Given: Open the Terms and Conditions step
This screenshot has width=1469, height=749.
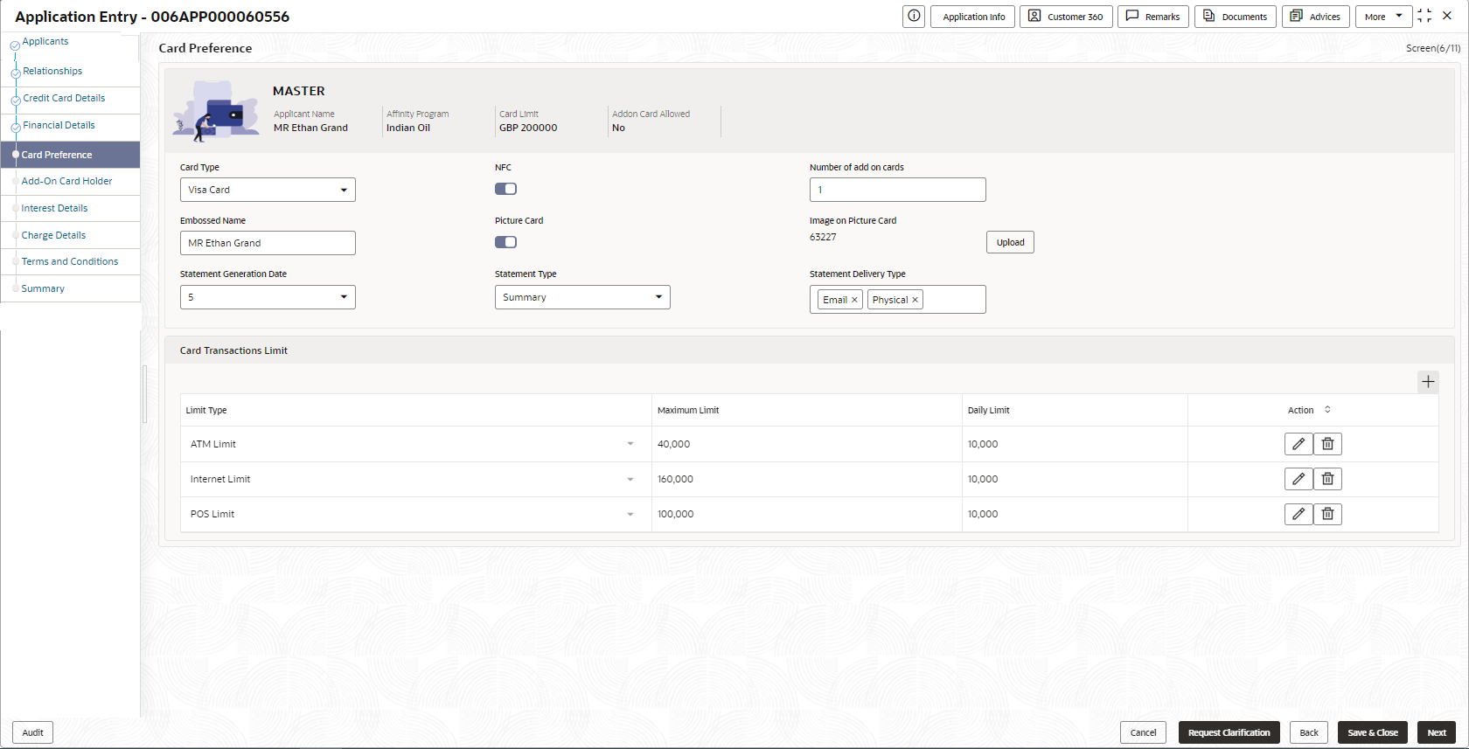Looking at the screenshot, I should tap(70, 262).
